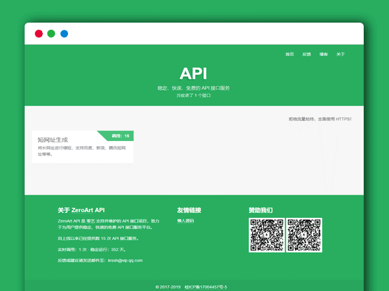Click the 友情链接 footer heading

tap(189, 210)
